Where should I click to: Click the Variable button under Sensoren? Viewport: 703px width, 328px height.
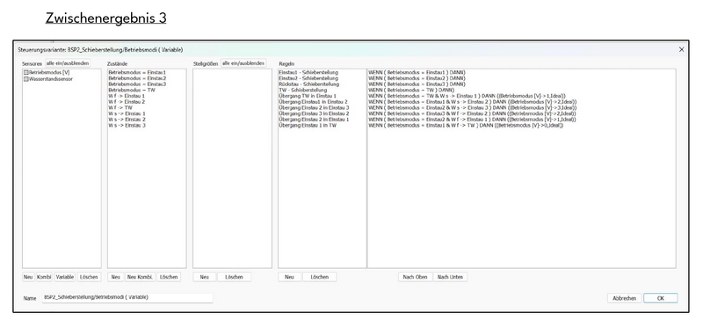(65, 277)
